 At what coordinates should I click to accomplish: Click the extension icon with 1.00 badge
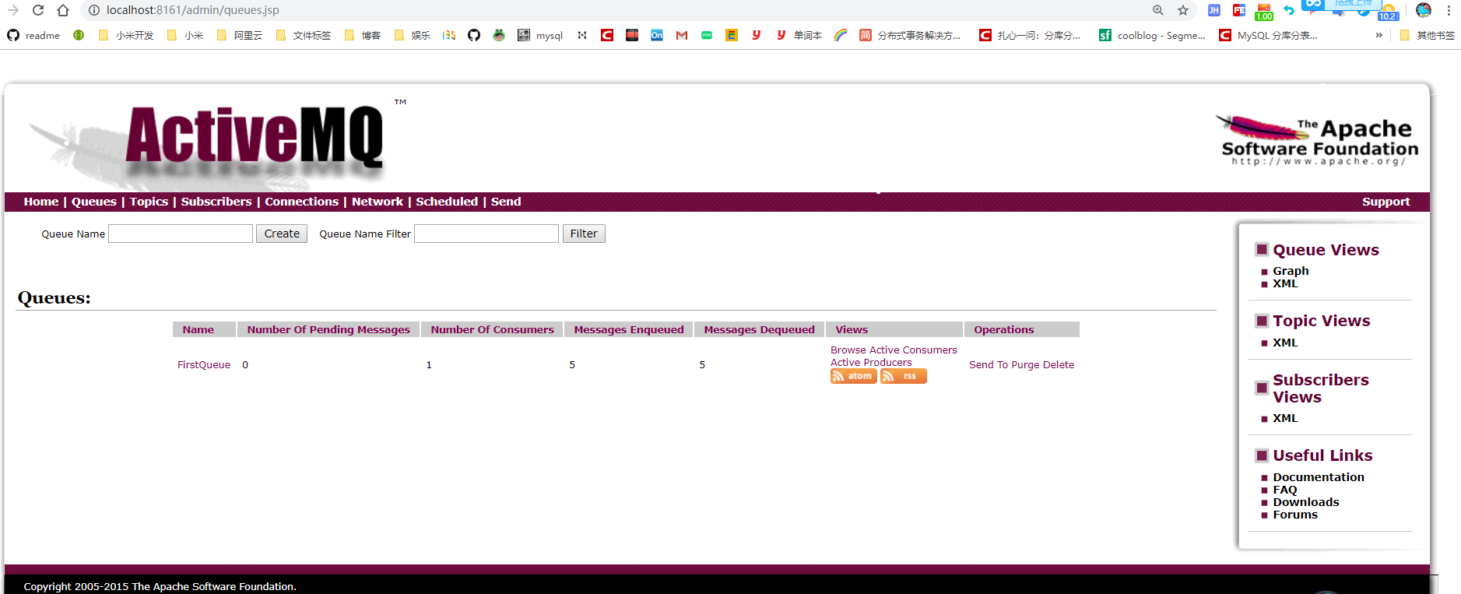click(1264, 12)
